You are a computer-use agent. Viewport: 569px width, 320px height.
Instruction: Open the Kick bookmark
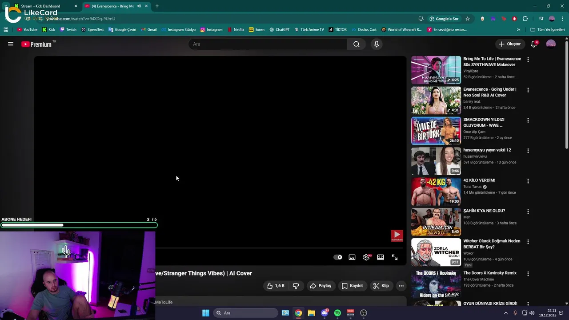(48, 30)
